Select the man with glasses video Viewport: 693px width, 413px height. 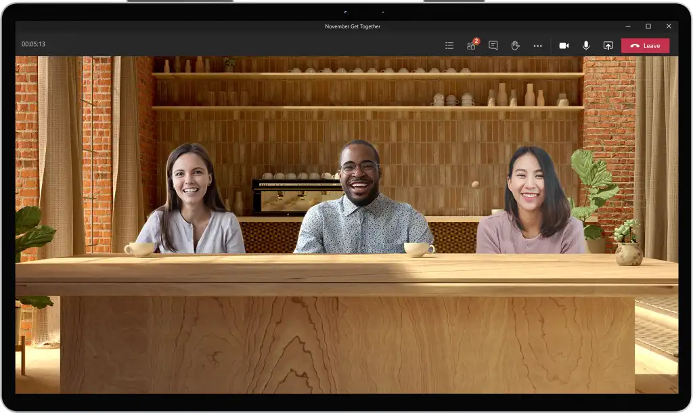362,197
